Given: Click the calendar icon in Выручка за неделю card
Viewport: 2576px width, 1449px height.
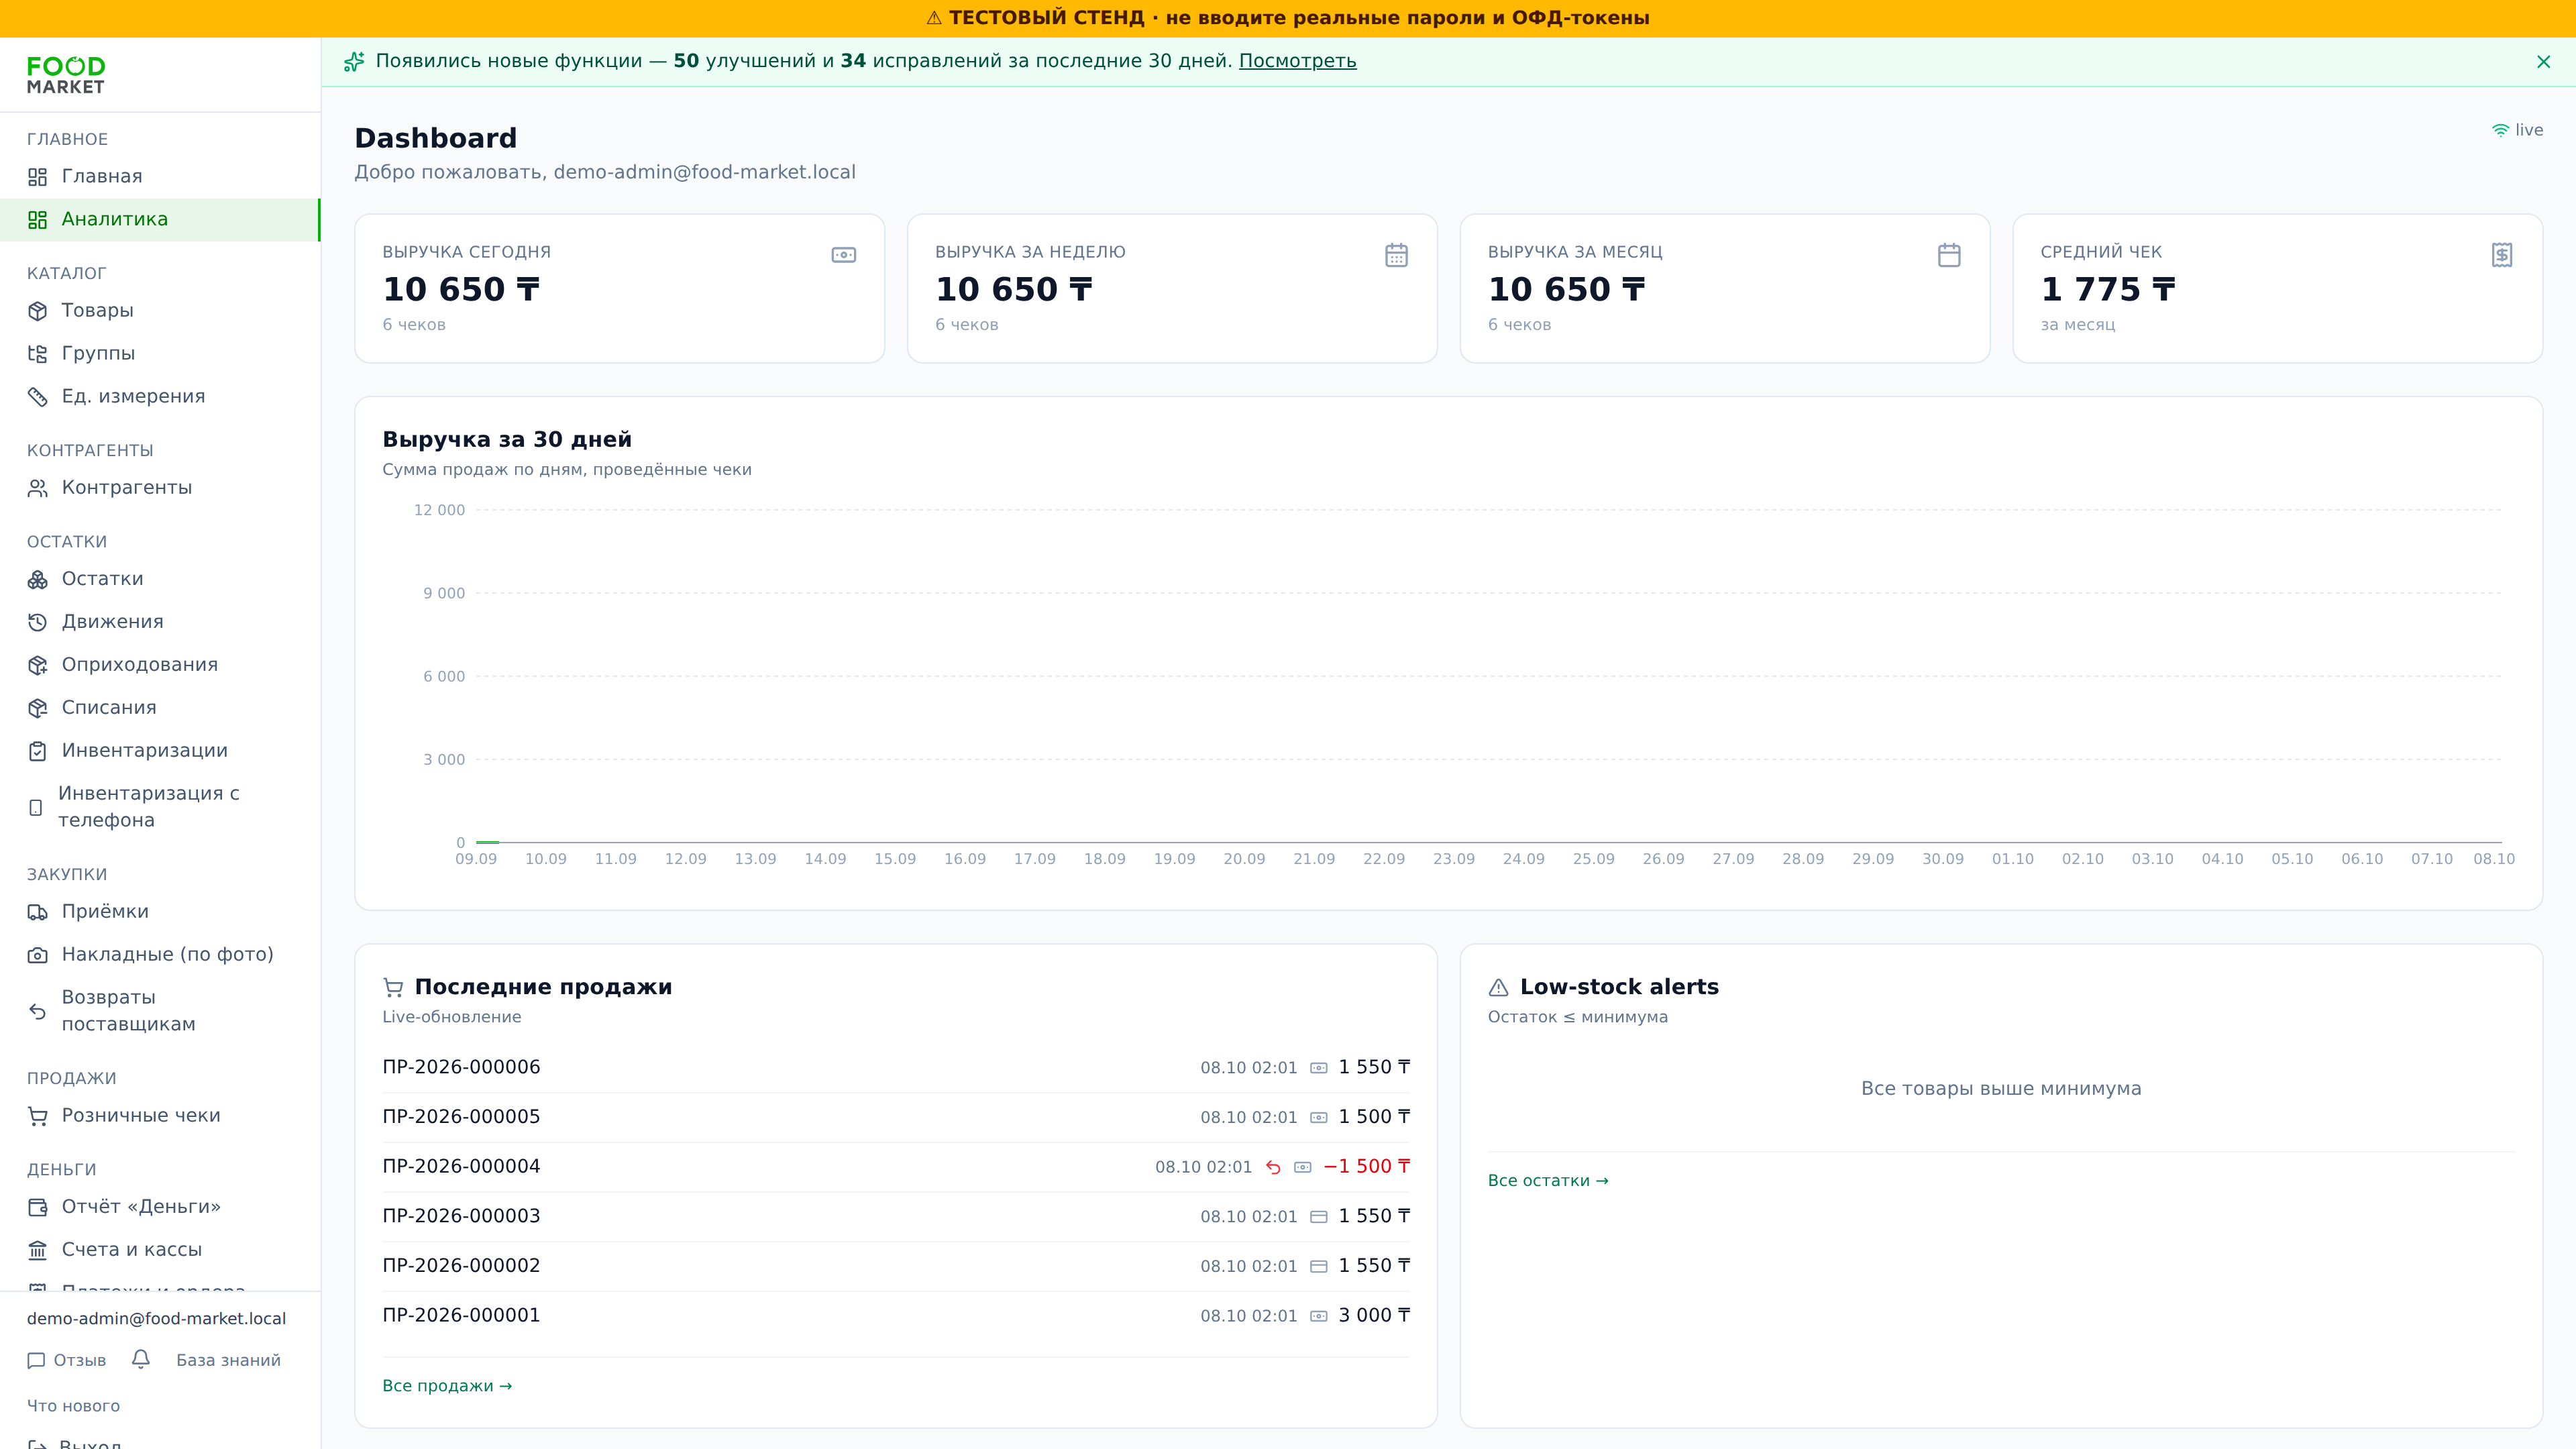Looking at the screenshot, I should (1396, 255).
